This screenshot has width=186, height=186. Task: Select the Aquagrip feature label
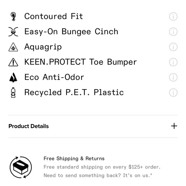point(43,47)
